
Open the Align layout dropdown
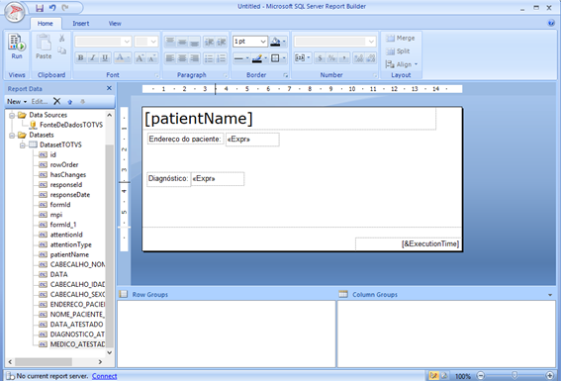click(x=402, y=64)
